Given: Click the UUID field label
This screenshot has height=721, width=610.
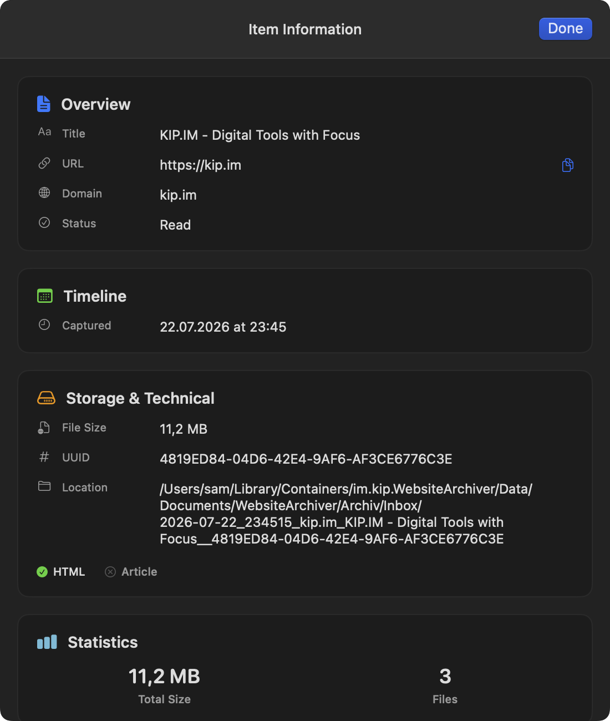Looking at the screenshot, I should pyautogui.click(x=76, y=458).
